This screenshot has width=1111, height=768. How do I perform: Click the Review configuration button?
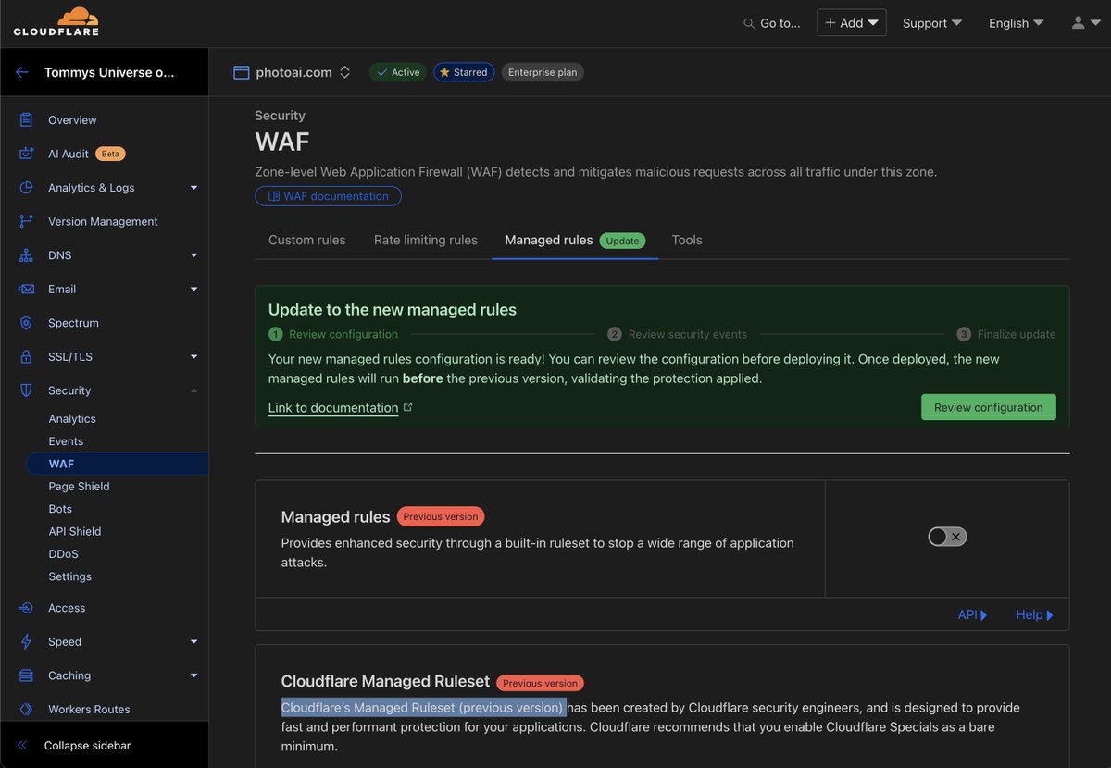click(988, 407)
